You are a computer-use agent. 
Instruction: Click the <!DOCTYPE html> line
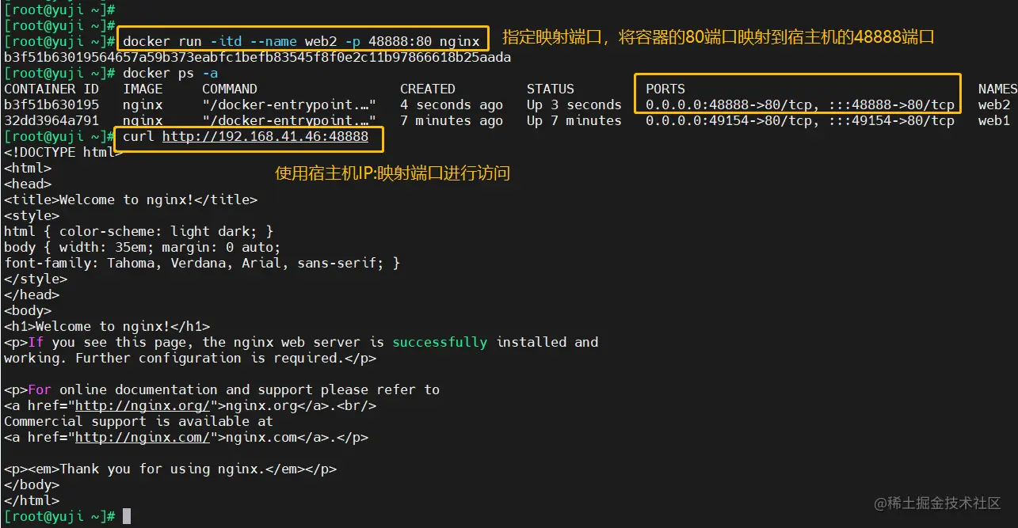click(x=63, y=152)
